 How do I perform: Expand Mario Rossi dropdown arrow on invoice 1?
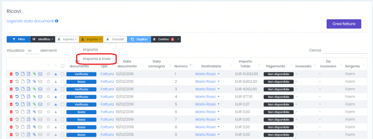tap(219, 74)
